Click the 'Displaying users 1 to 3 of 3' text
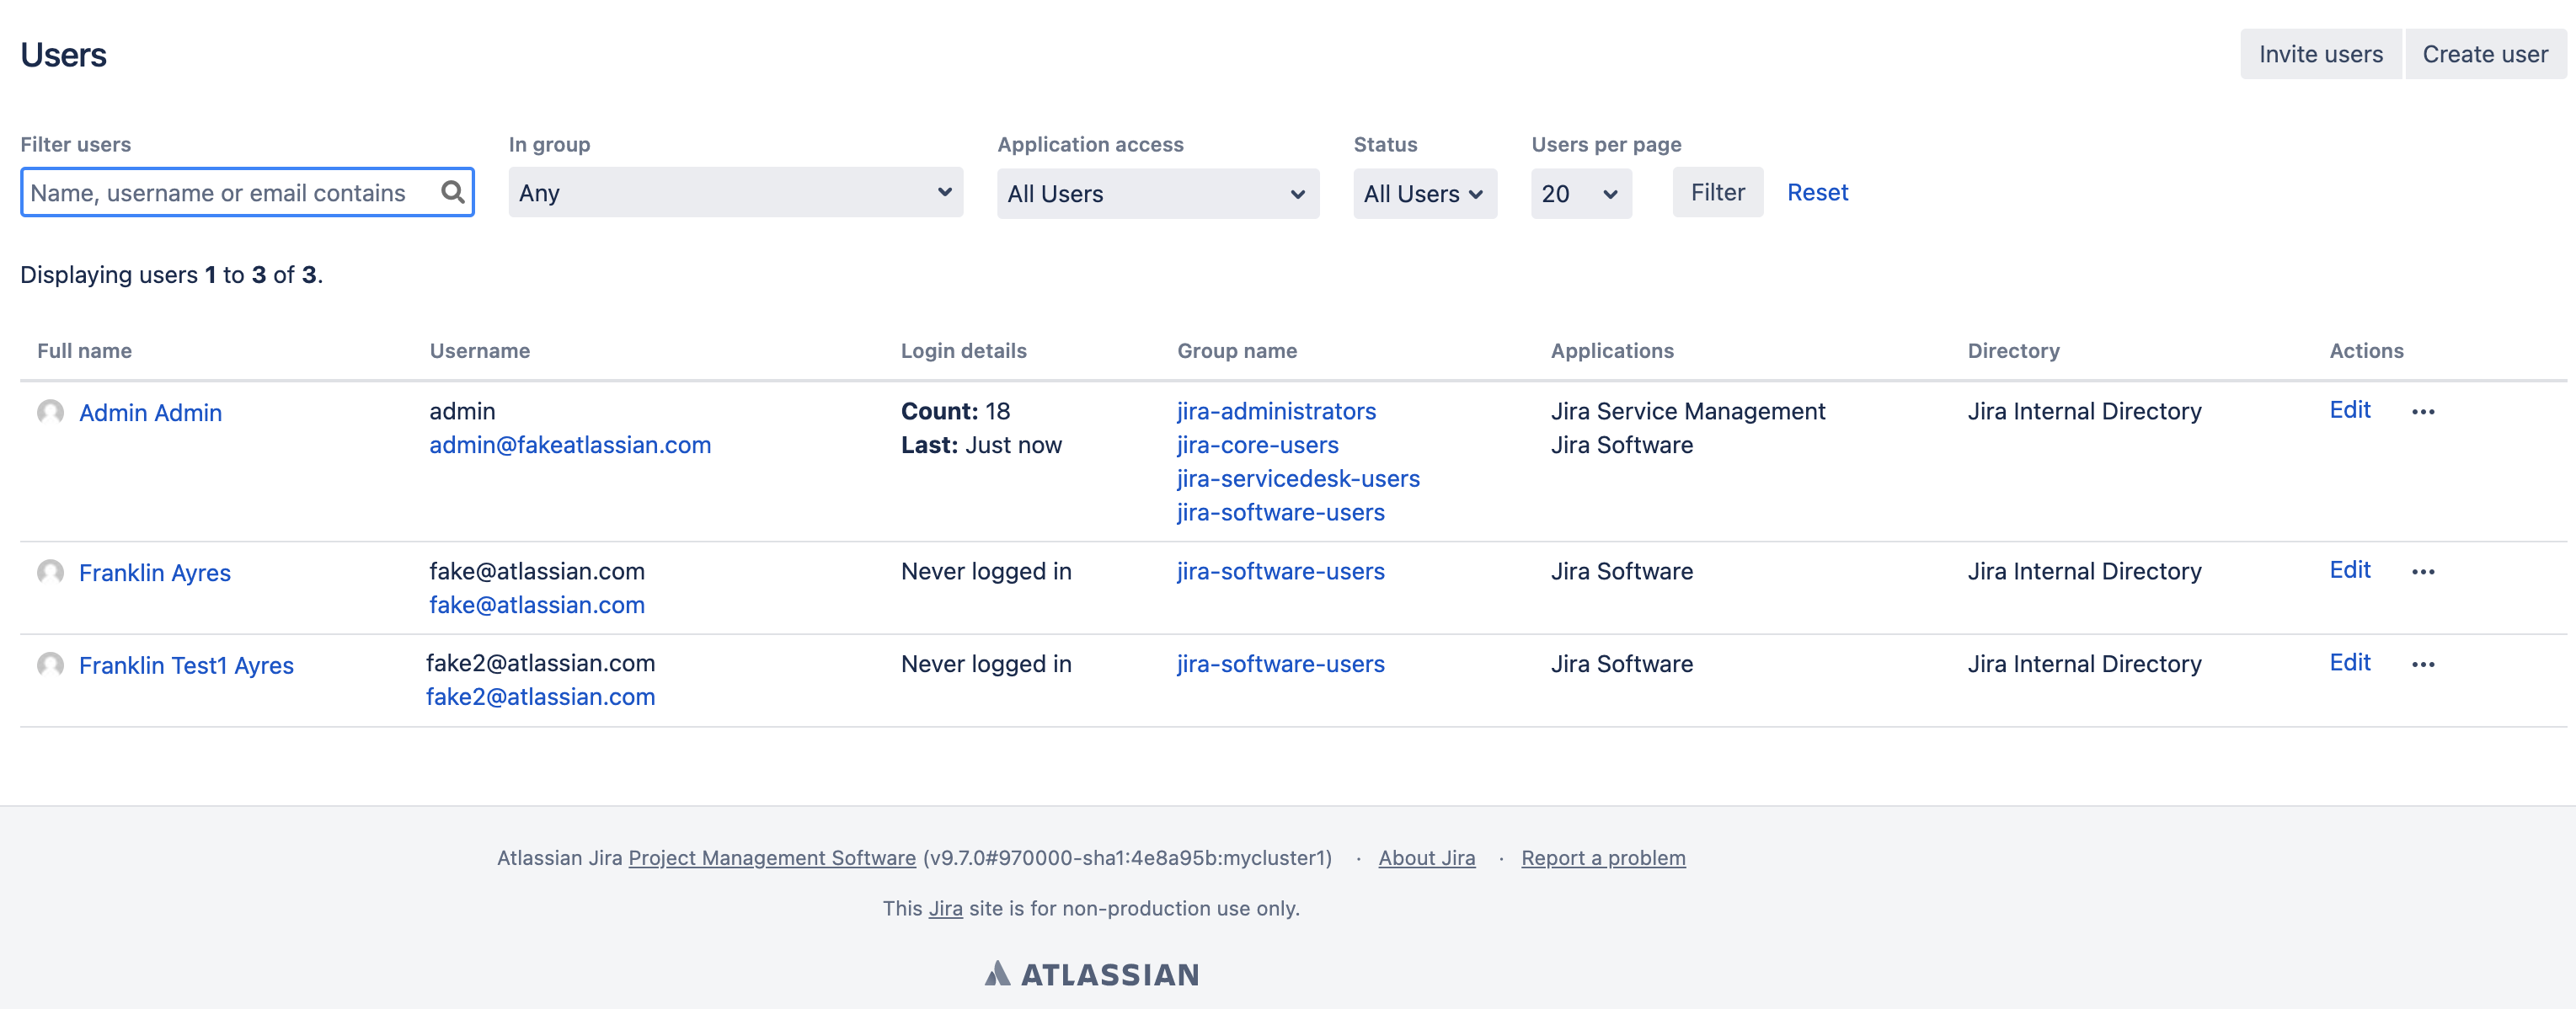The image size is (2576, 1009). (x=171, y=275)
